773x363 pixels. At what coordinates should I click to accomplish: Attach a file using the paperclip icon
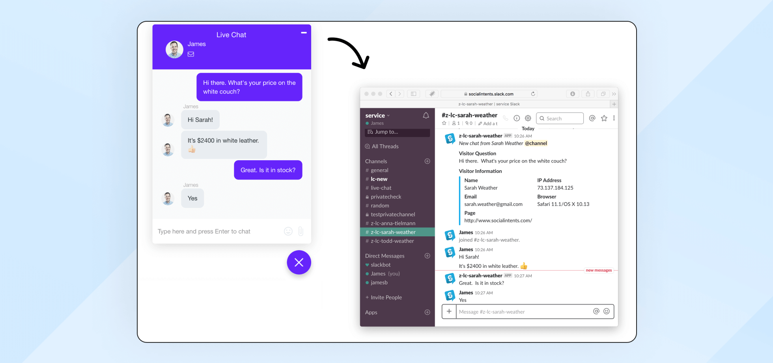[x=301, y=231]
